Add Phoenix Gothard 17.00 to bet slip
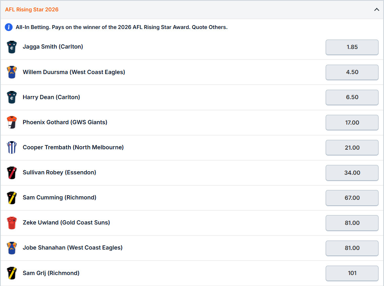Image resolution: width=384 pixels, height=286 pixels. (352, 122)
